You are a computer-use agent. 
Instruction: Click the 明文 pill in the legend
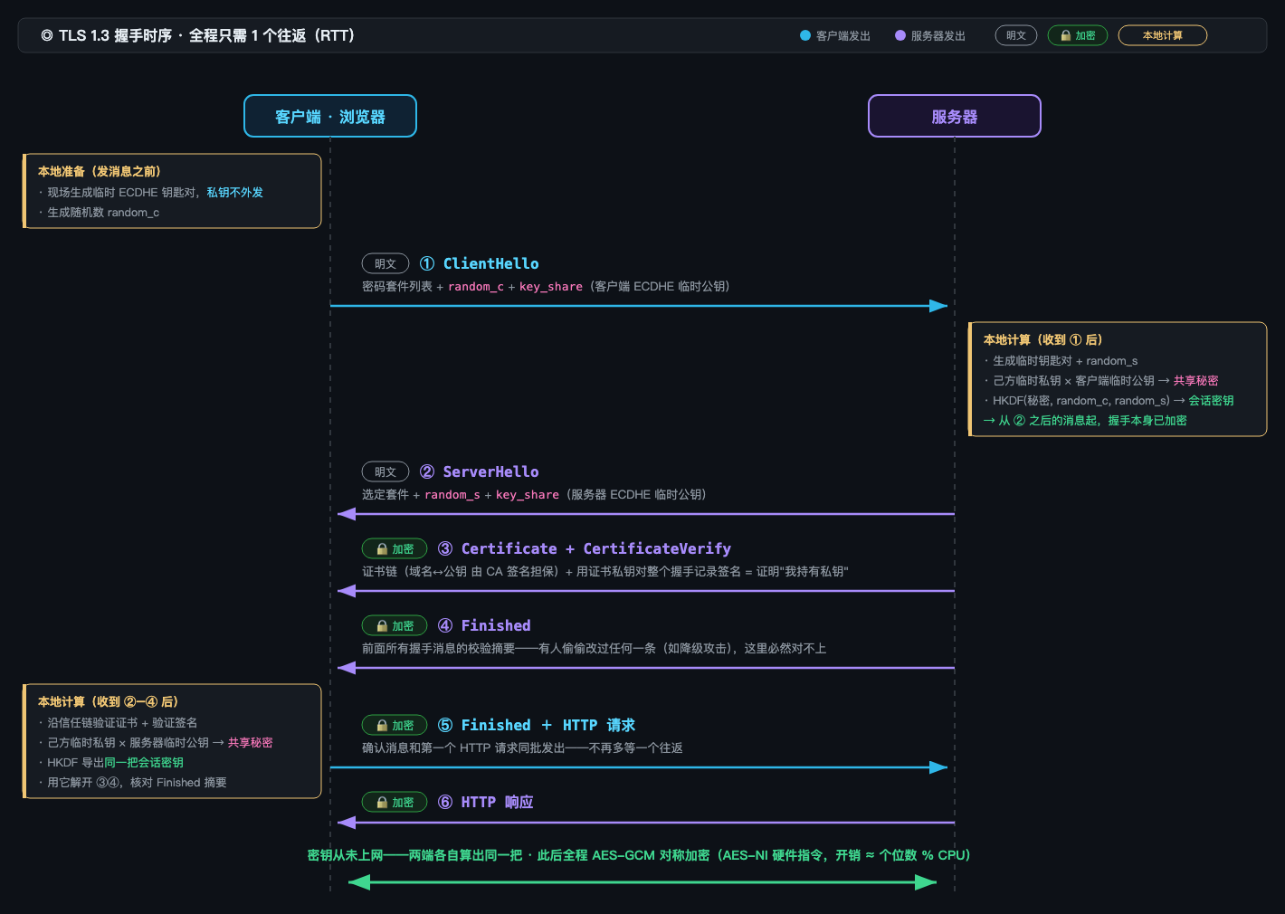click(1016, 35)
